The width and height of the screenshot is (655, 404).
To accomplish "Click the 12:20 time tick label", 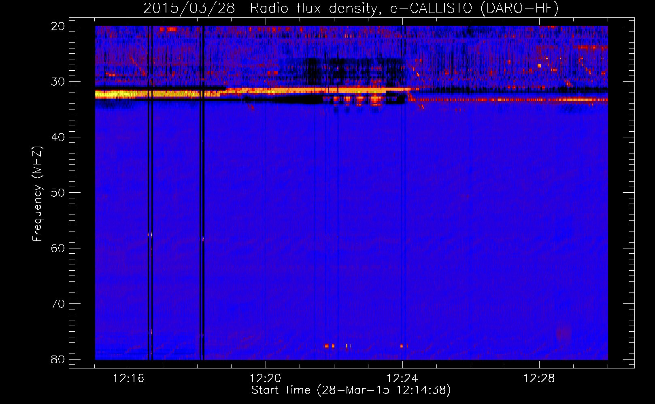I will (x=266, y=379).
